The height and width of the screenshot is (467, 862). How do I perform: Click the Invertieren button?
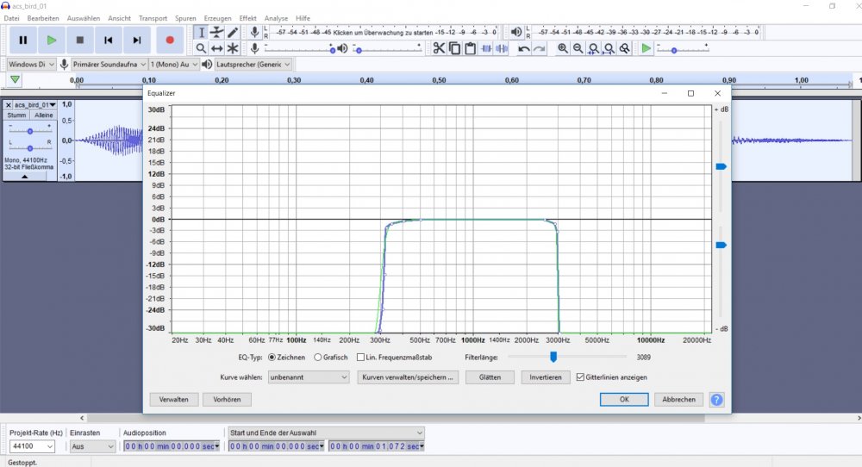pyautogui.click(x=545, y=377)
